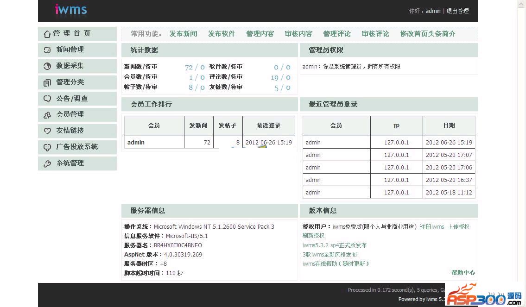This screenshot has width=526, height=307.
Task: Click the ad icon beside 广告投放系统
Action: [47, 147]
